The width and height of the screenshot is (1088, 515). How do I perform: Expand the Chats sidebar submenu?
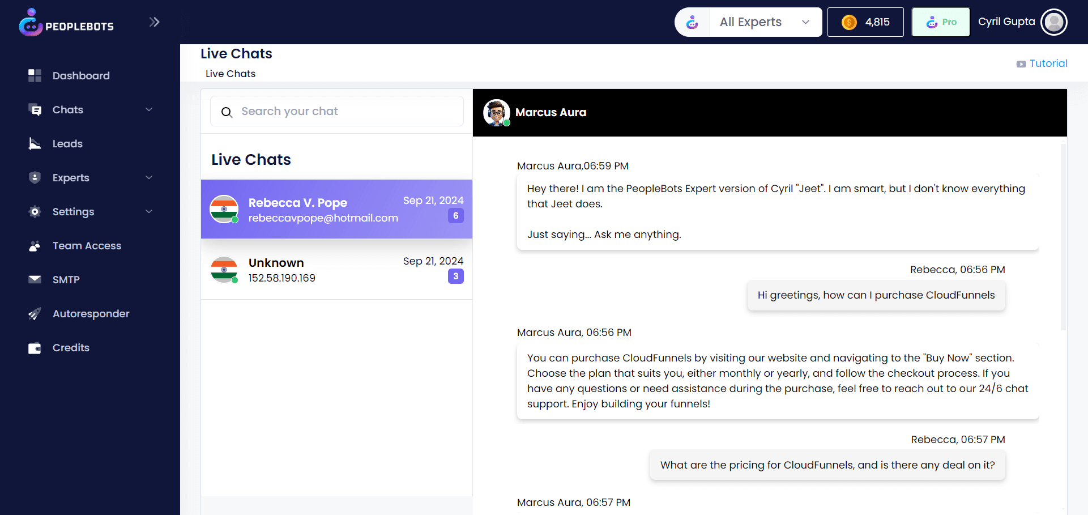tap(149, 109)
